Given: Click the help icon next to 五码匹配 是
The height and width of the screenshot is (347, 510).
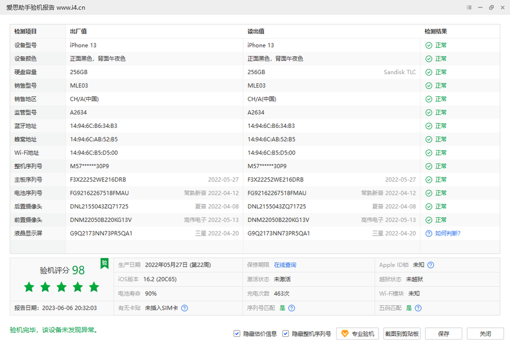Looking at the screenshot, I should (418, 308).
